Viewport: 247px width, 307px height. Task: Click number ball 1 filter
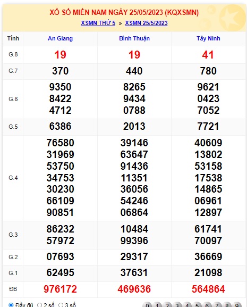click(157, 305)
